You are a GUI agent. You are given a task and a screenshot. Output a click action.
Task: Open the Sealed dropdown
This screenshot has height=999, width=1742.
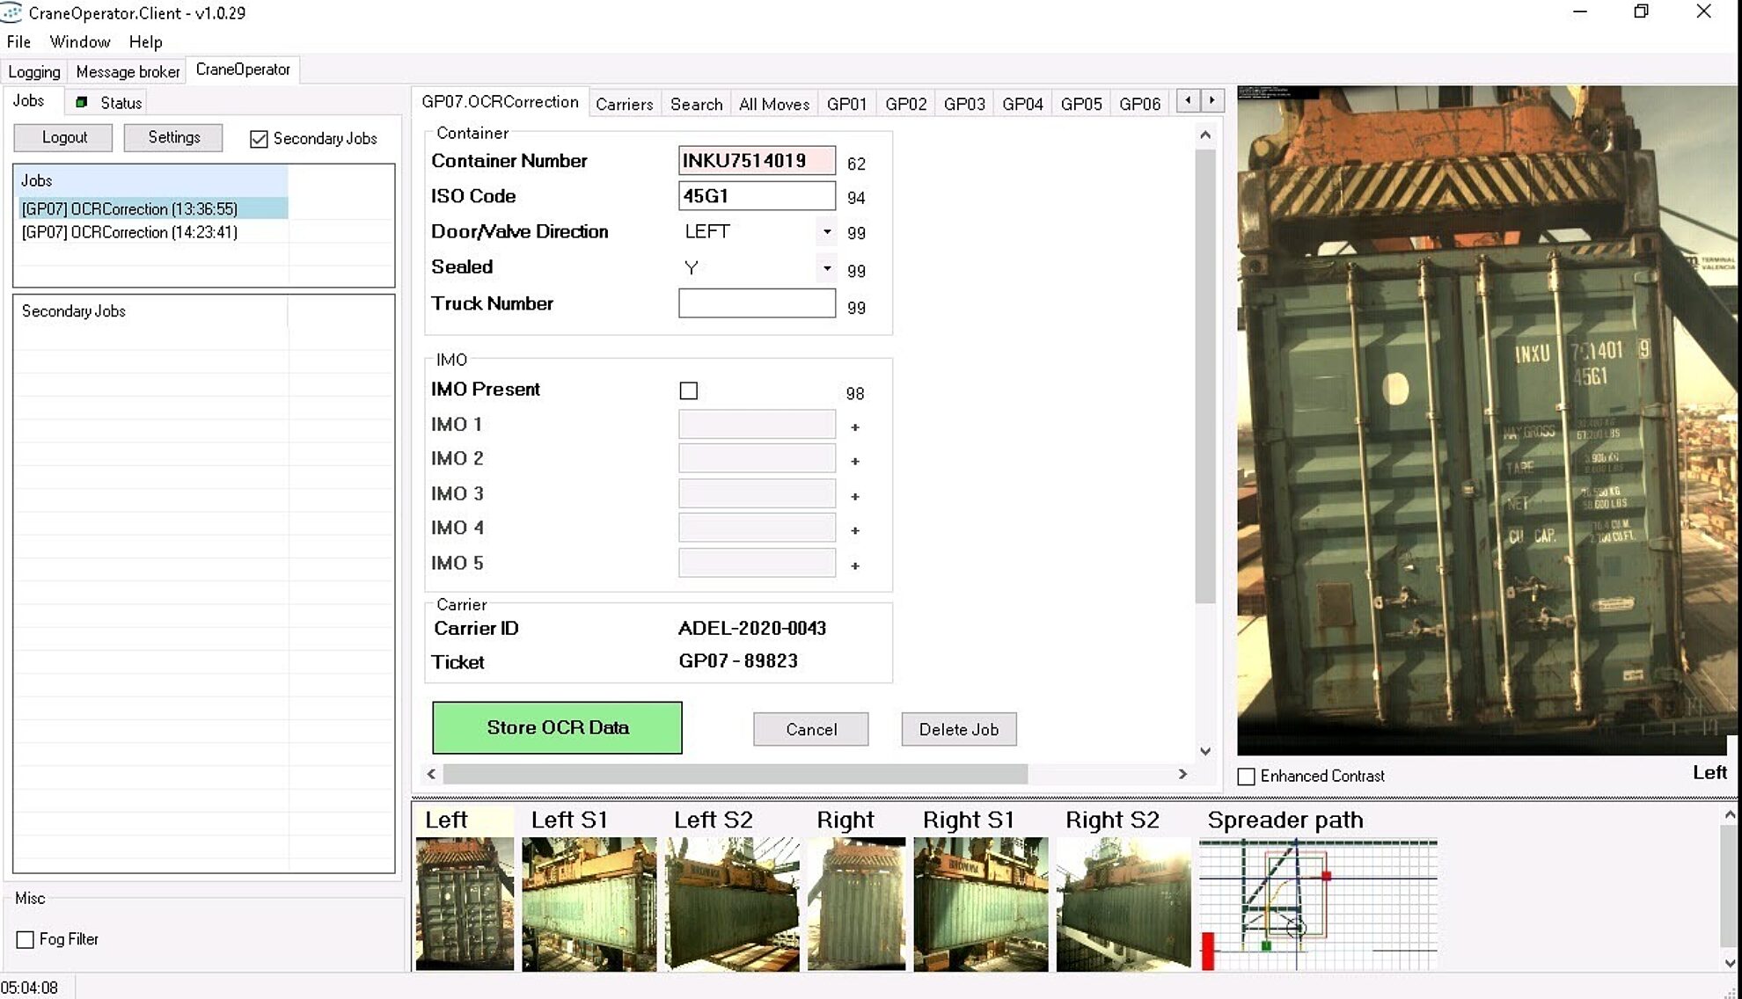[x=826, y=267]
